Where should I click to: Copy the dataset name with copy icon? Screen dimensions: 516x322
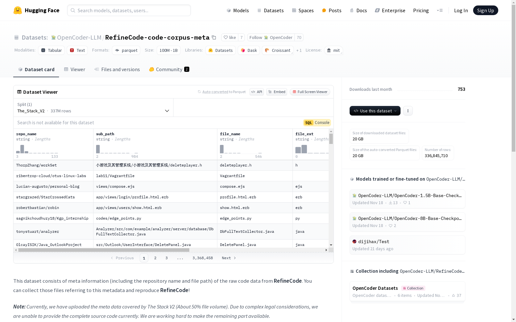coord(214,38)
